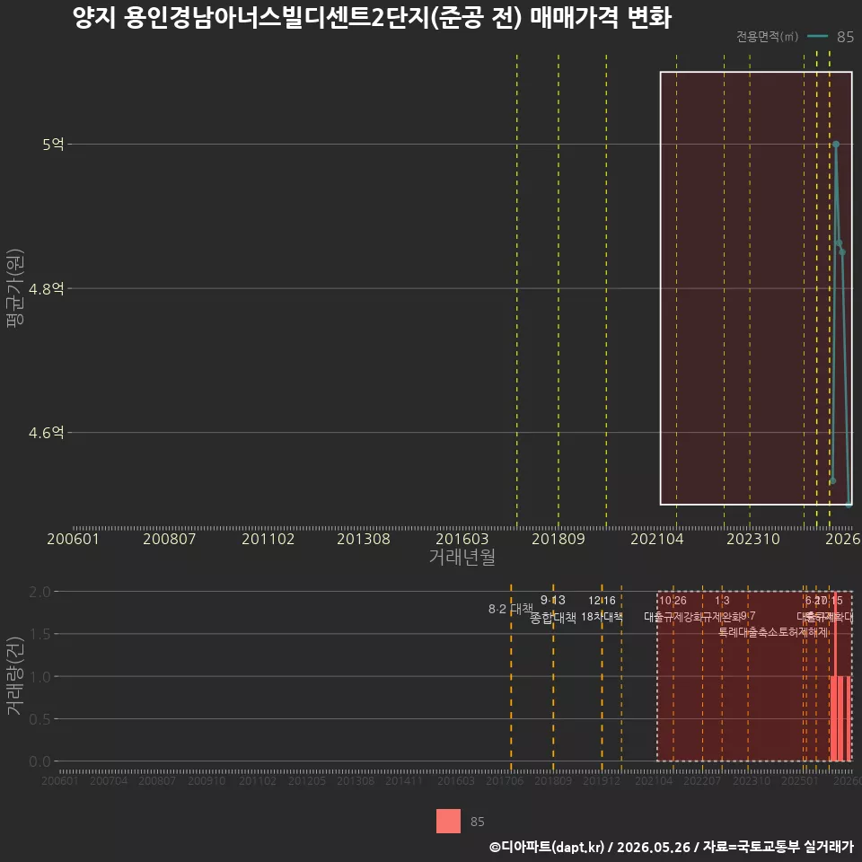Click 202104 on the price chart axis

tap(656, 539)
